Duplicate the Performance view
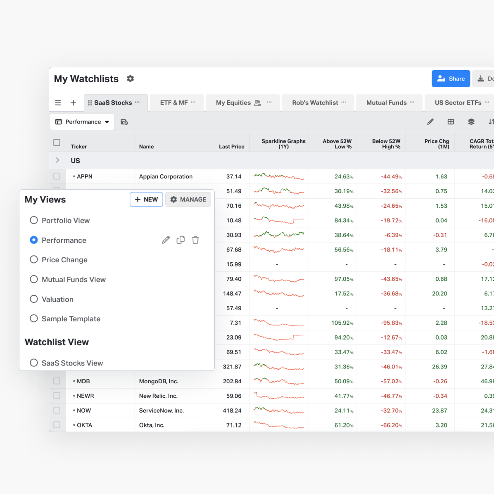Viewport: 494px width, 494px height. [180, 240]
